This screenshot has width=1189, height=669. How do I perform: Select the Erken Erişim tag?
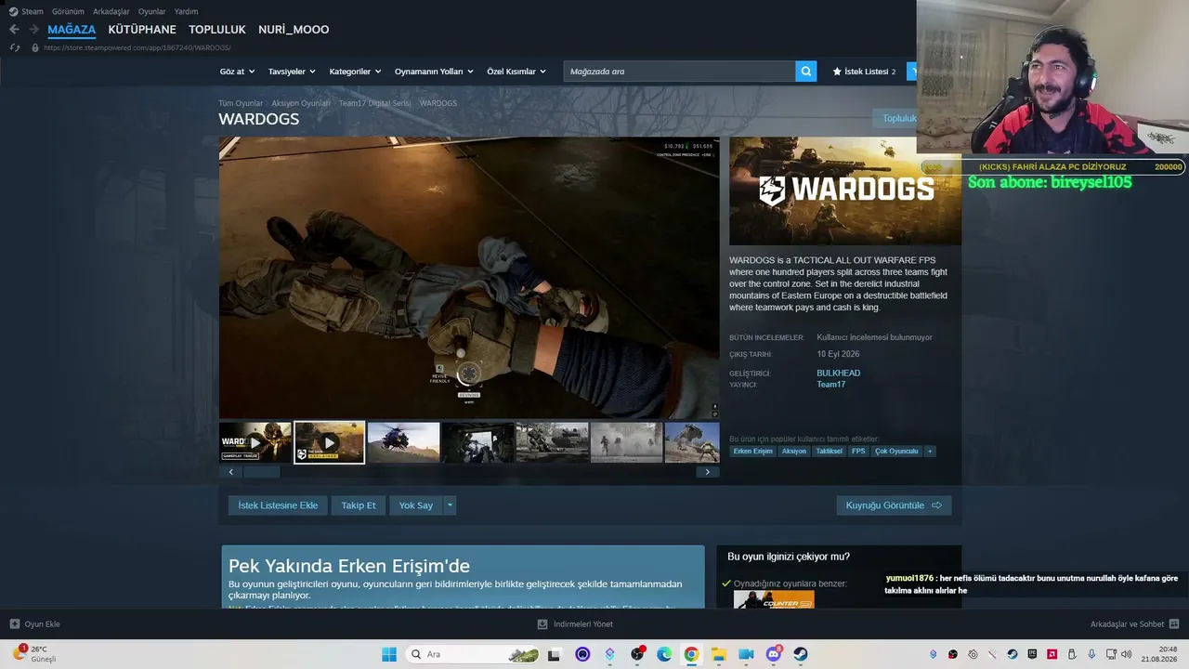(x=752, y=452)
